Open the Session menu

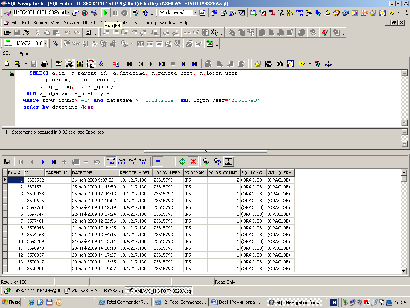tap(71, 23)
